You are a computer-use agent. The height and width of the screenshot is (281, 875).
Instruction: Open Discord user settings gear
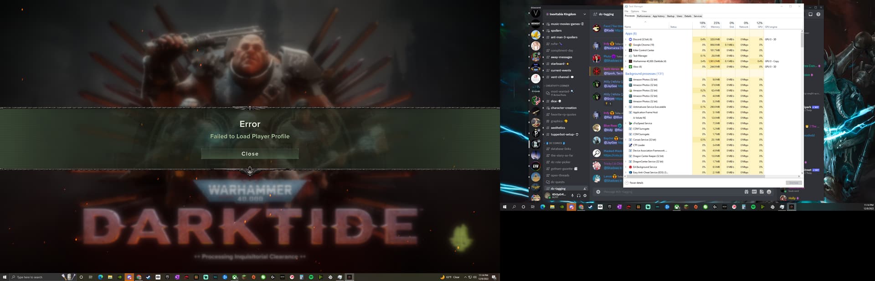pos(585,196)
